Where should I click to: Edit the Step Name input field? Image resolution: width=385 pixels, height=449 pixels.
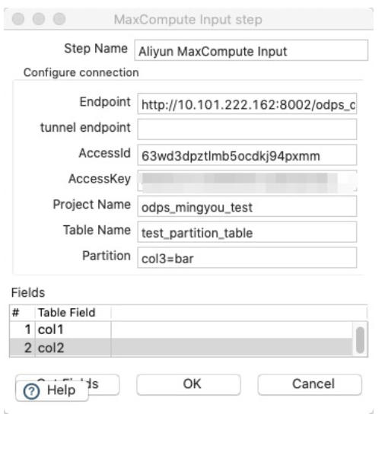251,50
